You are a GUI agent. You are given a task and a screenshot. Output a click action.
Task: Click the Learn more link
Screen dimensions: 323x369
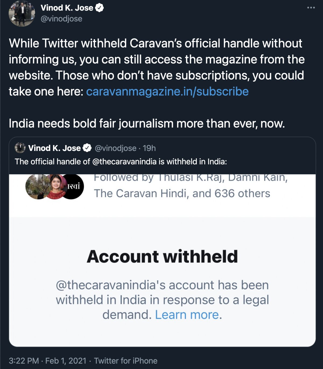pyautogui.click(x=187, y=315)
